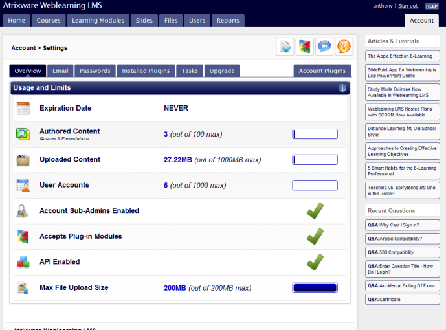Viewport: 446px width, 330px height.
Task: Switch to the Slides tab
Action: click(144, 21)
